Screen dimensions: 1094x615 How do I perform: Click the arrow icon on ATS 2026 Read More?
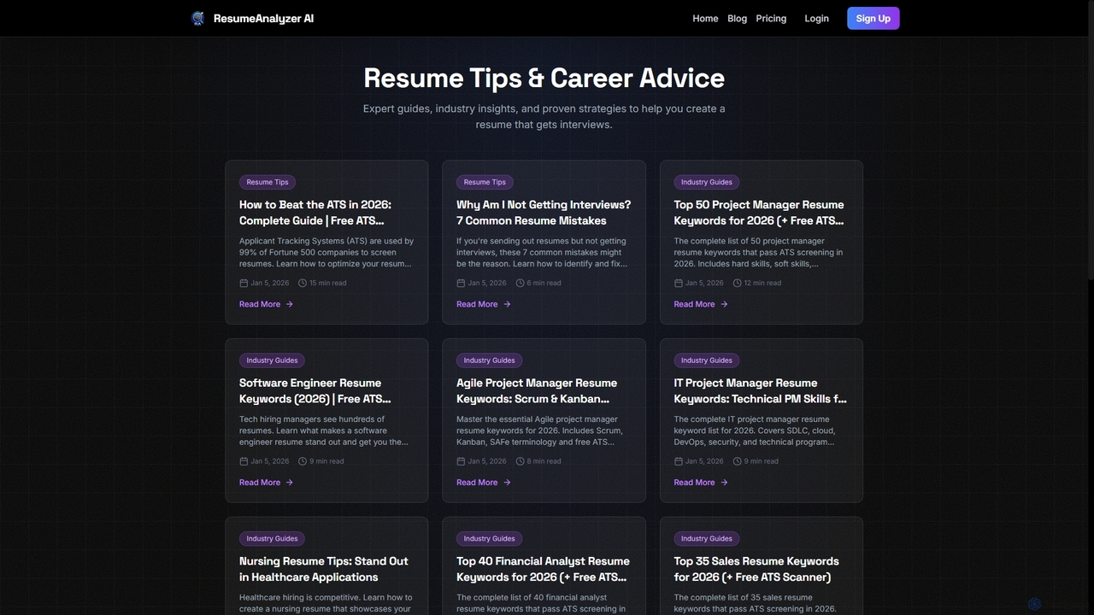point(289,304)
